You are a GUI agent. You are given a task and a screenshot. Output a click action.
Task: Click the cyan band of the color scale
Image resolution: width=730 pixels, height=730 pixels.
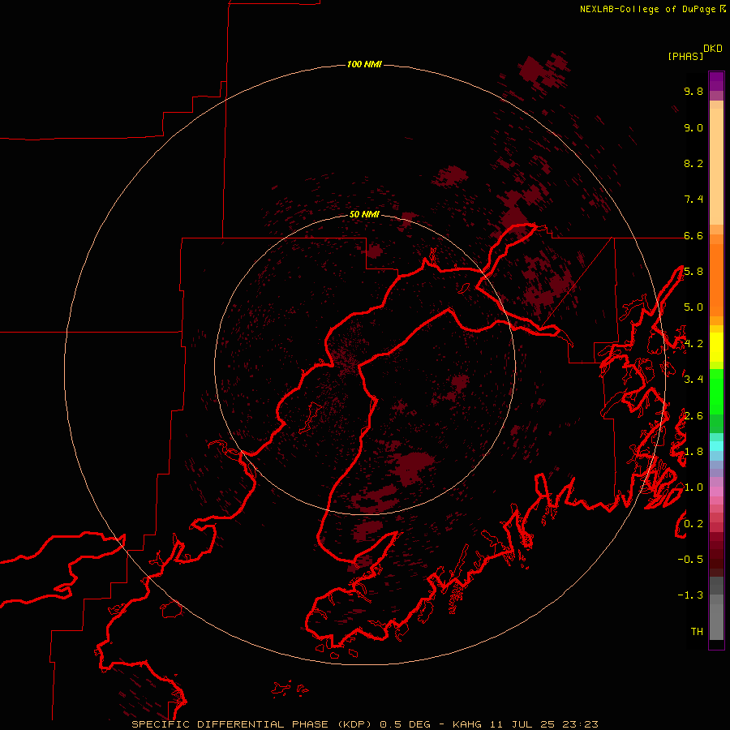[716, 446]
